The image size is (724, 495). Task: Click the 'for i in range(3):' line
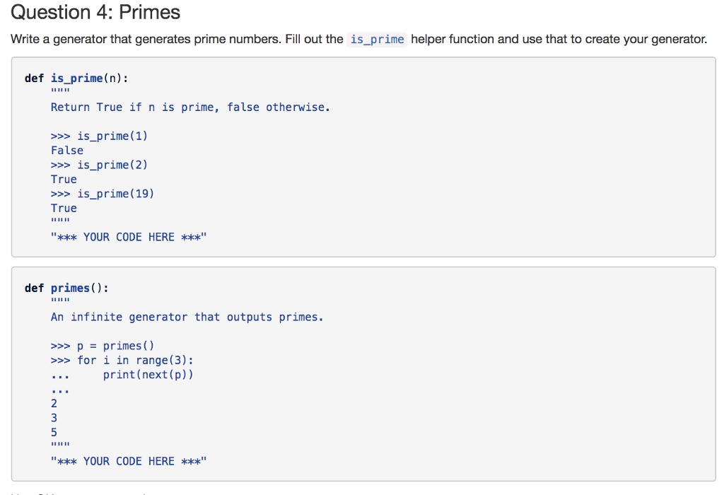point(122,360)
